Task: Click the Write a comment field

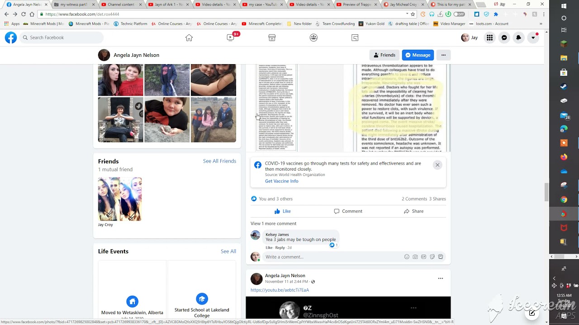Action: click(x=332, y=257)
